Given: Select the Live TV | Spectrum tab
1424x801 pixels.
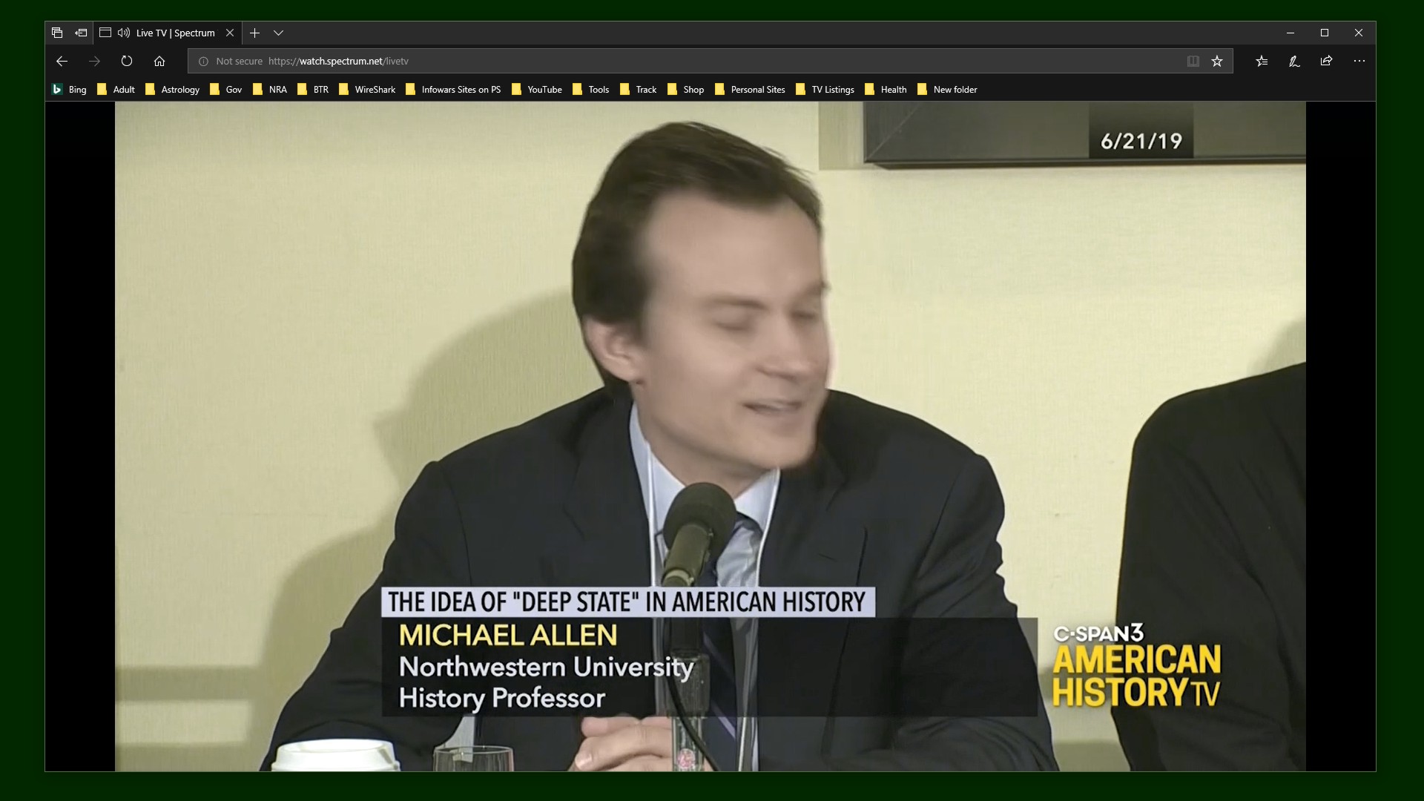Looking at the screenshot, I should click(175, 33).
